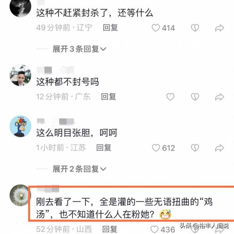Expand 展开3条回复 replies
Viewport: 234px width, 234px height.
point(80,49)
